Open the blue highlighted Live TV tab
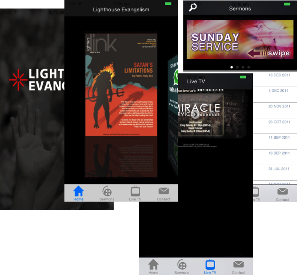 pyautogui.click(x=210, y=266)
